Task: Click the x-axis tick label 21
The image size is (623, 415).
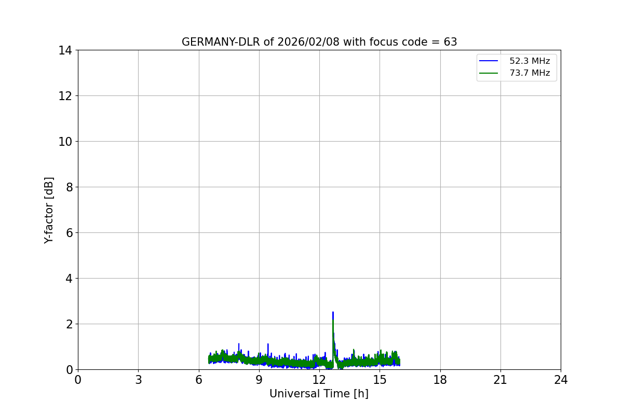Action: [x=500, y=380]
